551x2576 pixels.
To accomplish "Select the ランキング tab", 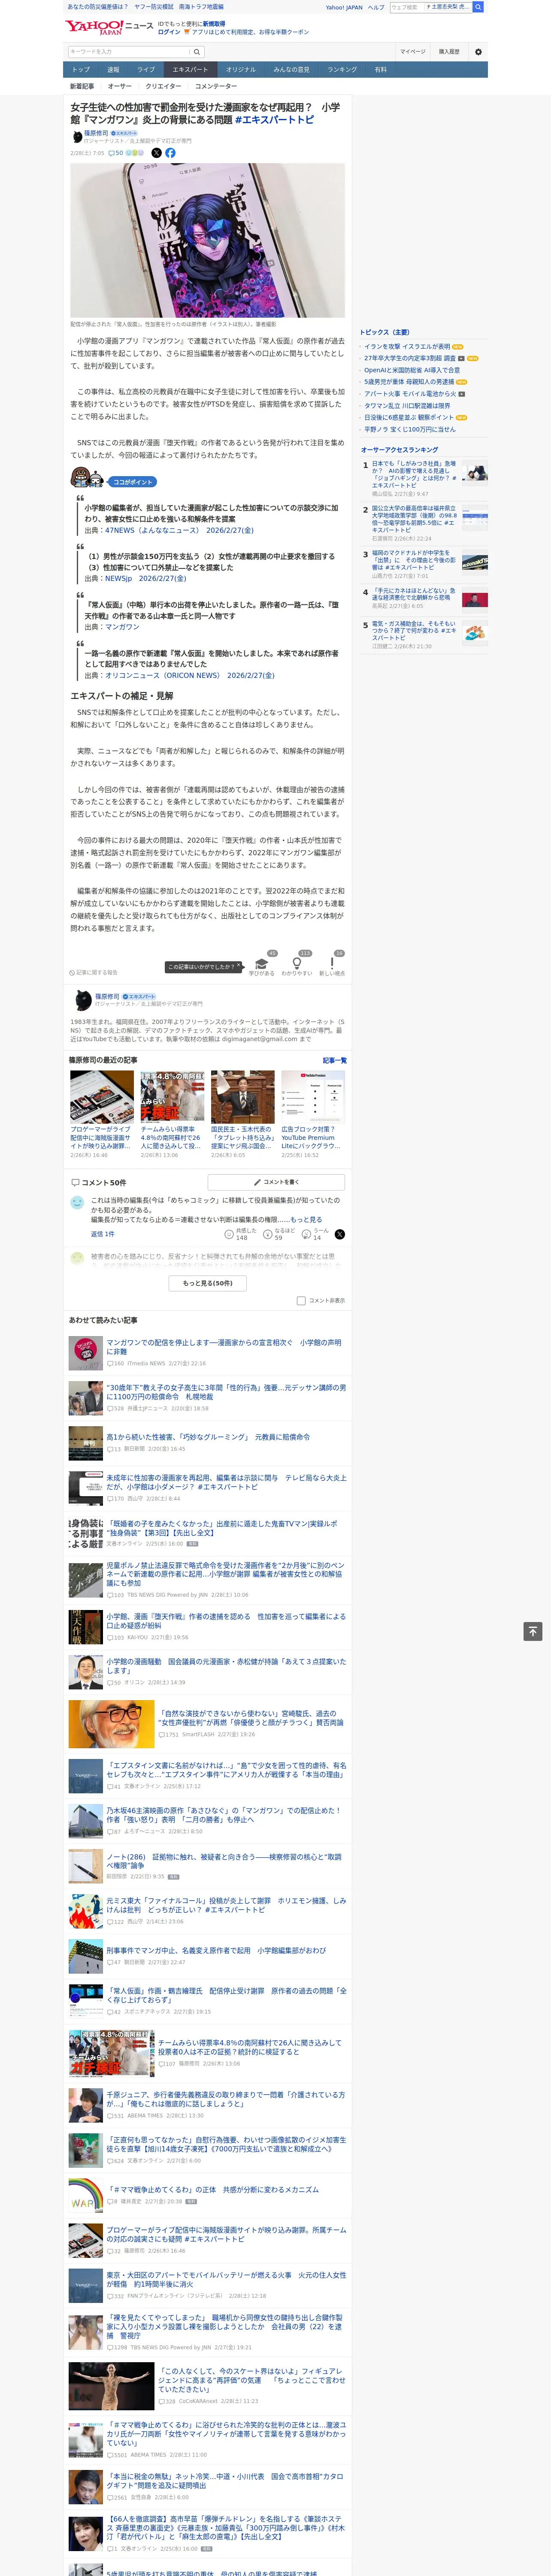I will 342,70.
